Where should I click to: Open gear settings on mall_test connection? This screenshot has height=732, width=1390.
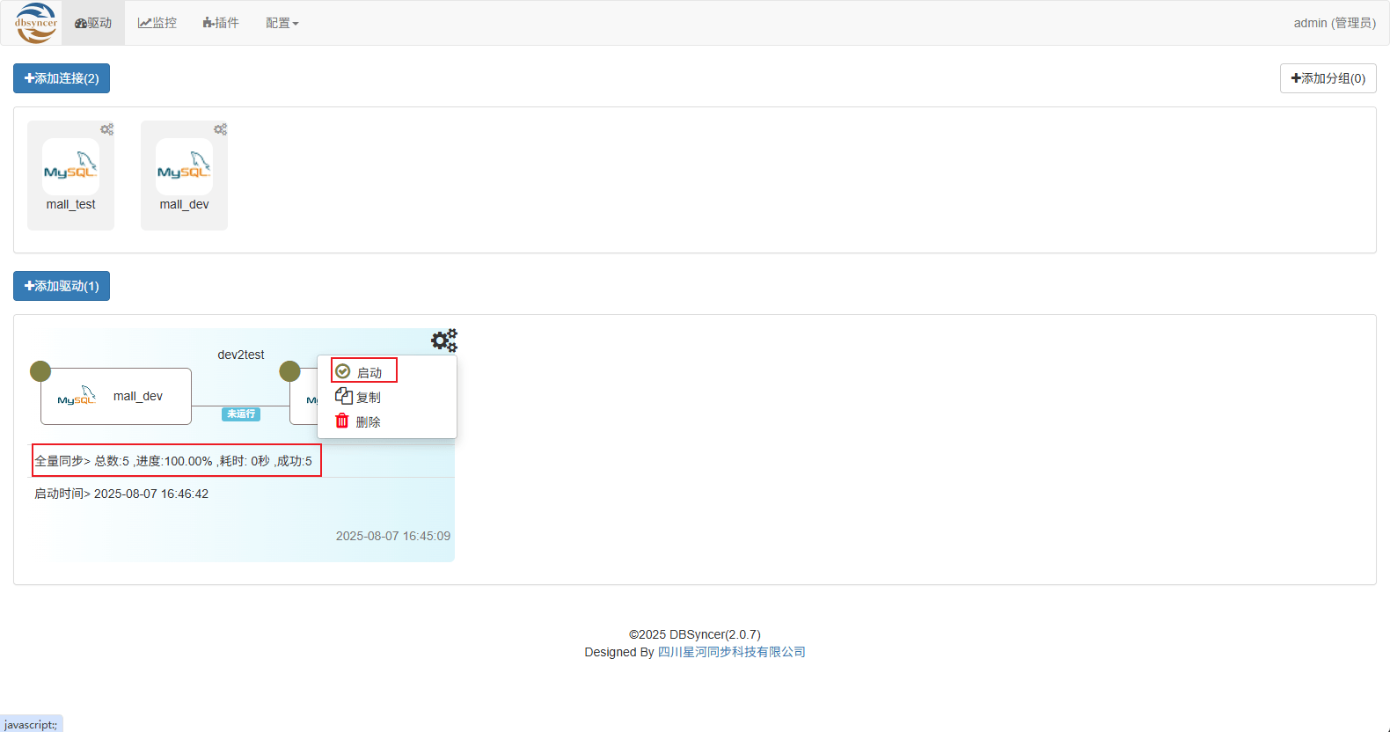(106, 129)
